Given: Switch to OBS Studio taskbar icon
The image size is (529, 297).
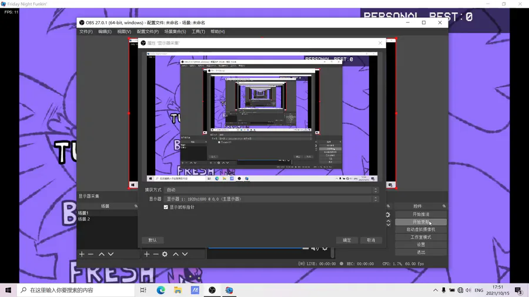Looking at the screenshot, I should pos(212,290).
